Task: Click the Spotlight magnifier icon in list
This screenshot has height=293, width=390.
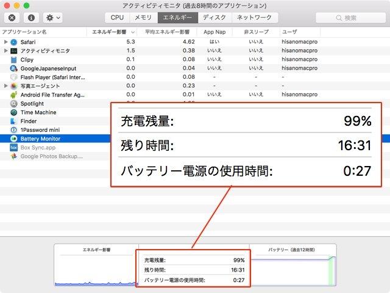Action: [x=14, y=104]
